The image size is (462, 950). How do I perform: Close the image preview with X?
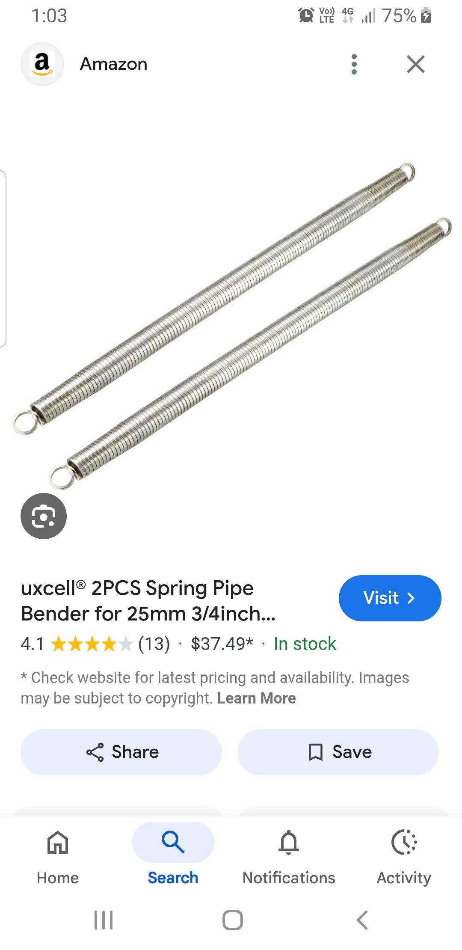[416, 64]
